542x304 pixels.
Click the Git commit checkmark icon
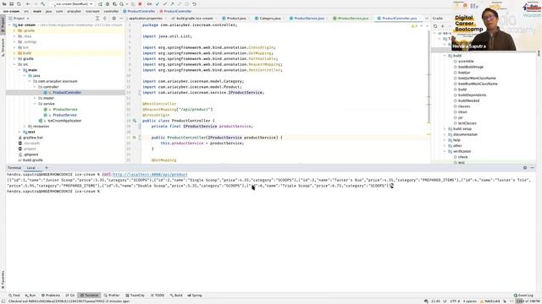(165, 4)
